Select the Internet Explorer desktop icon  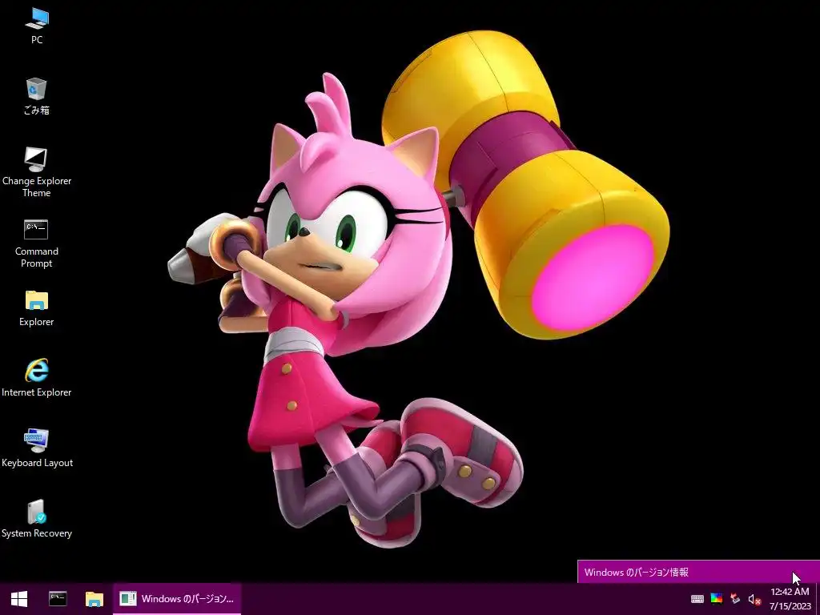[37, 378]
